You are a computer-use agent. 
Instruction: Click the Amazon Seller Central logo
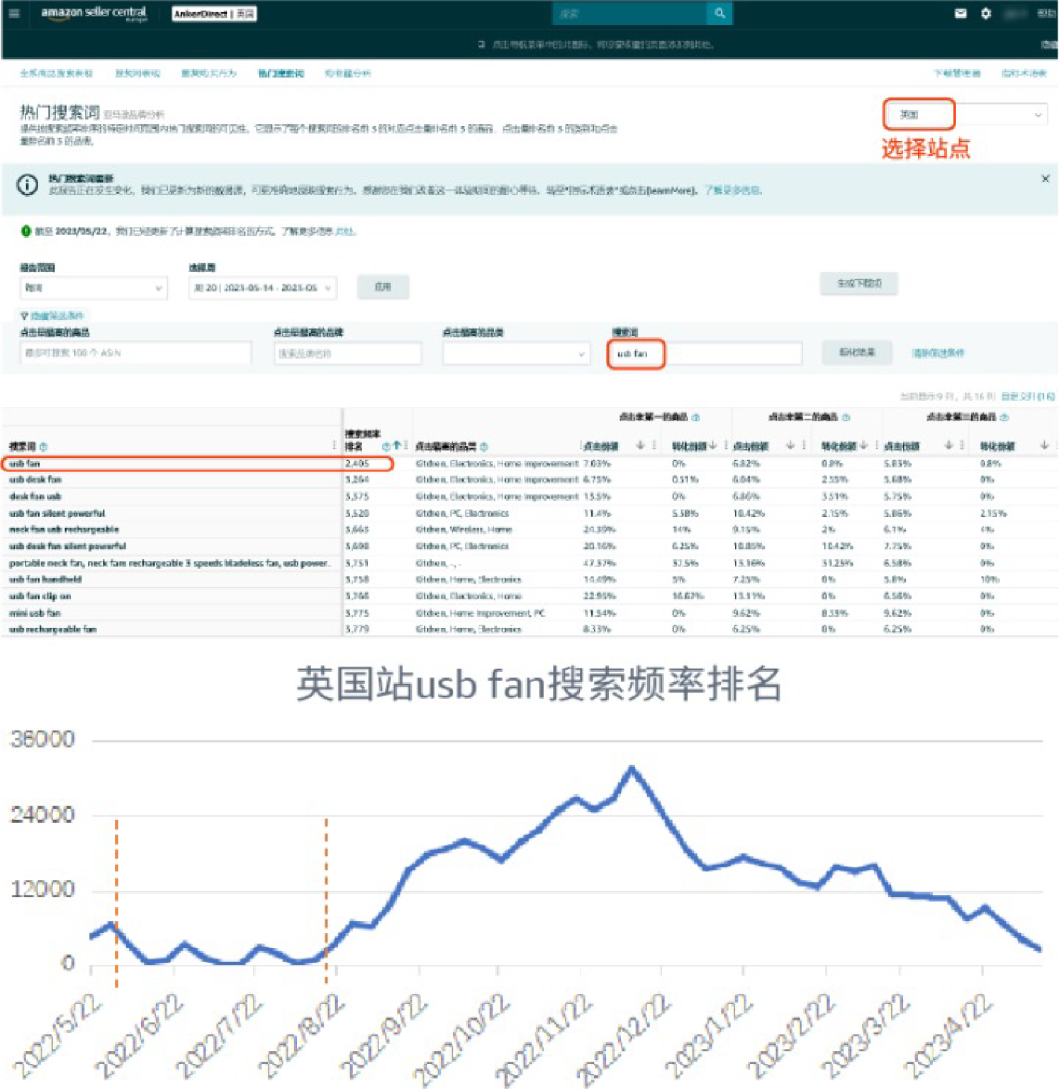[94, 13]
